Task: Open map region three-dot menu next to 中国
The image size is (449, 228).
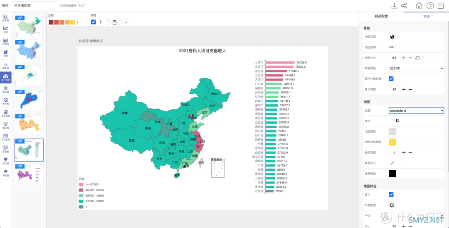Action: click(x=396, y=47)
